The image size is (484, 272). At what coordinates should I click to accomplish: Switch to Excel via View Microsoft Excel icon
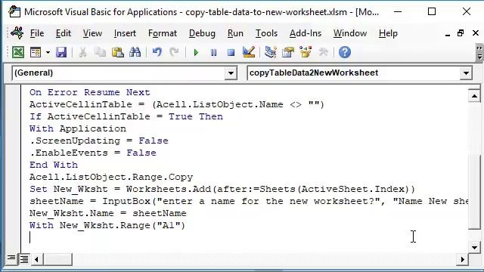point(18,52)
